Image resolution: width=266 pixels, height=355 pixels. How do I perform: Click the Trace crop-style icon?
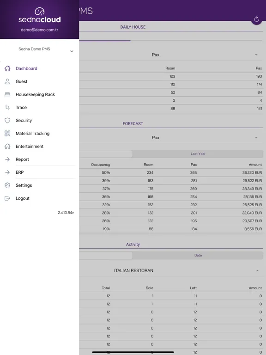(7, 107)
